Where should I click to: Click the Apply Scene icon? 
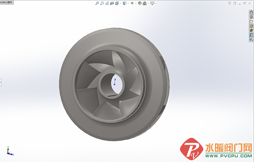tap(145, 3)
